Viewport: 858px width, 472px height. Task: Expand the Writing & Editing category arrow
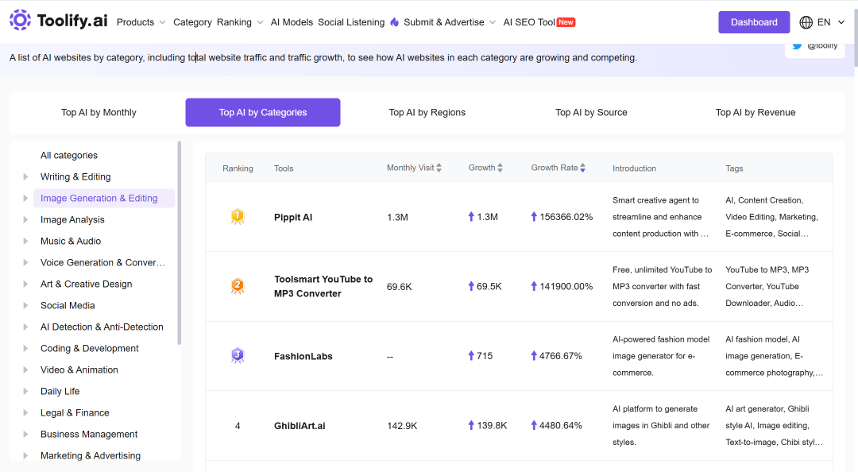pyautogui.click(x=25, y=177)
